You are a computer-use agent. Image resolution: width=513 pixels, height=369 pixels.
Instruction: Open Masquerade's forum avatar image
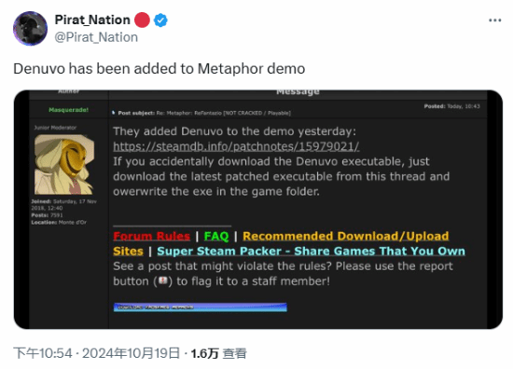pos(64,164)
